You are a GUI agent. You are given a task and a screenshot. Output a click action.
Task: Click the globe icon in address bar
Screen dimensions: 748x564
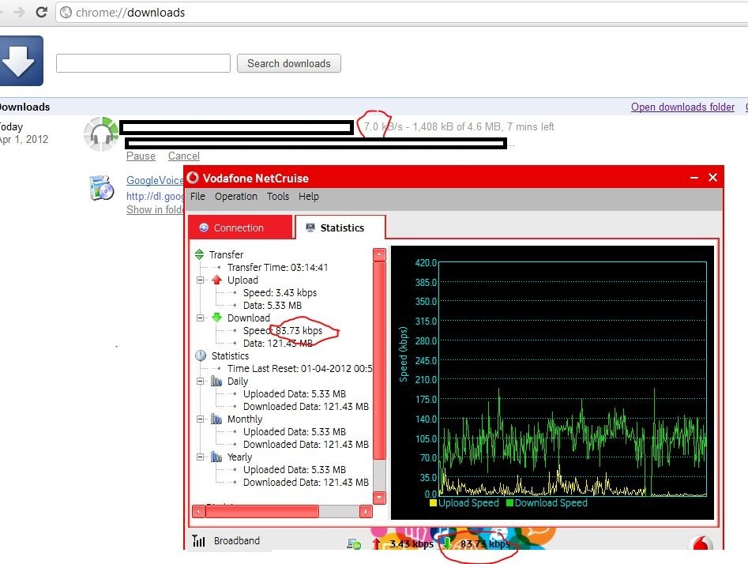[x=66, y=13]
